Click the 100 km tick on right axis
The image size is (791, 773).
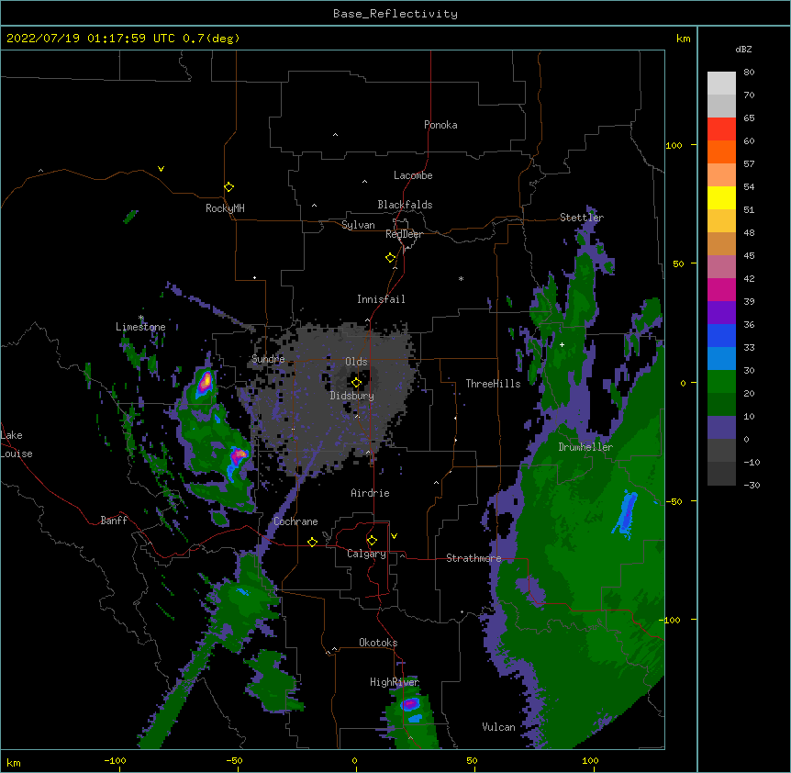click(674, 145)
